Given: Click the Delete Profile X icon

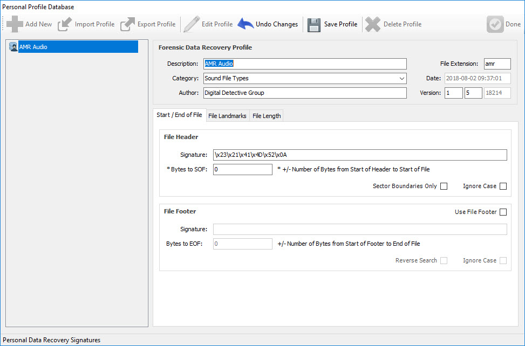Looking at the screenshot, I should point(373,24).
